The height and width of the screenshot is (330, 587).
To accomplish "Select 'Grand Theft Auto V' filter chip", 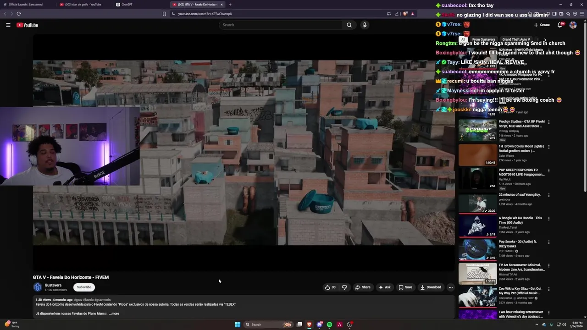I will click(516, 40).
